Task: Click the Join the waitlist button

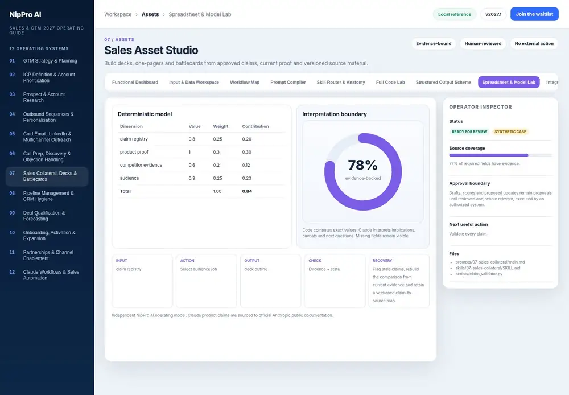Action: pyautogui.click(x=534, y=14)
